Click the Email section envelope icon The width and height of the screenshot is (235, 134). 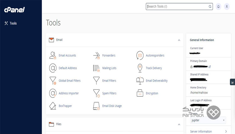51,40
